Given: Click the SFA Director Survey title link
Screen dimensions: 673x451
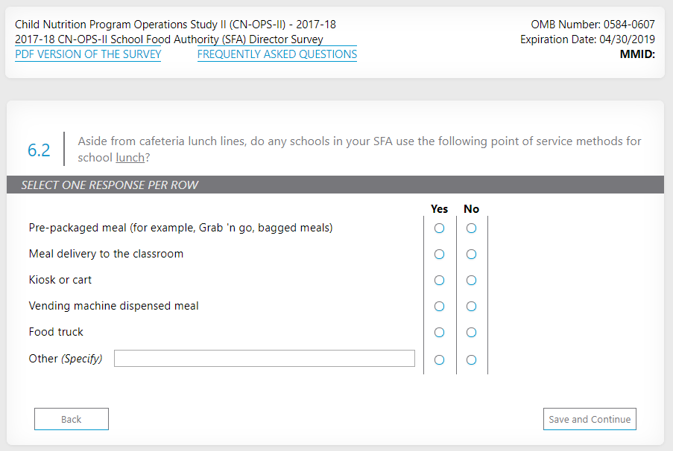Looking at the screenshot, I should 169,39.
